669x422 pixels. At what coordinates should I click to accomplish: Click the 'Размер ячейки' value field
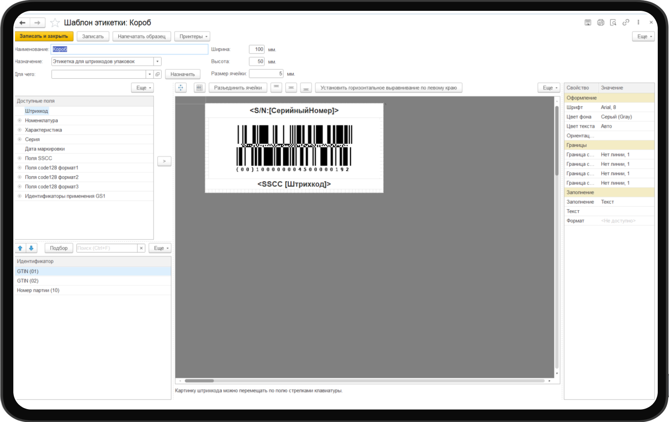pos(266,74)
